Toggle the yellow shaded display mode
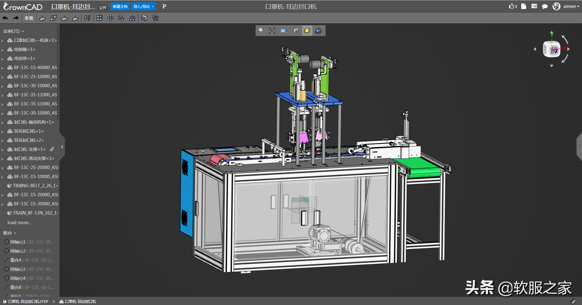 (307, 31)
